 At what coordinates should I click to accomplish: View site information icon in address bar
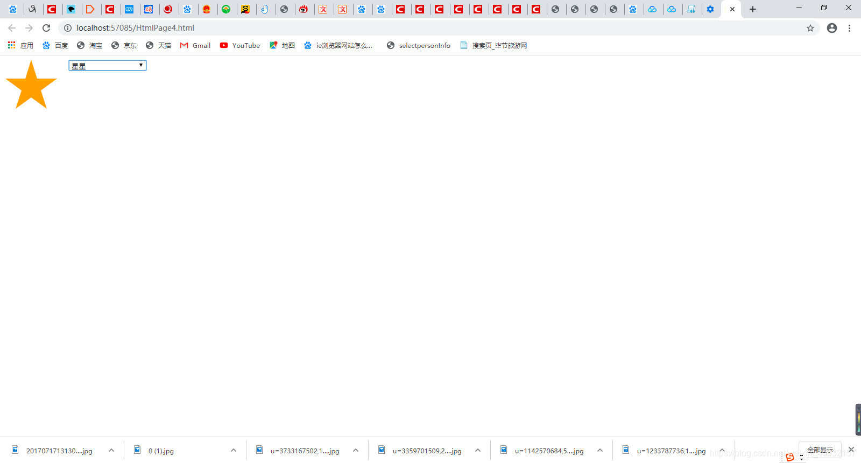coord(68,28)
